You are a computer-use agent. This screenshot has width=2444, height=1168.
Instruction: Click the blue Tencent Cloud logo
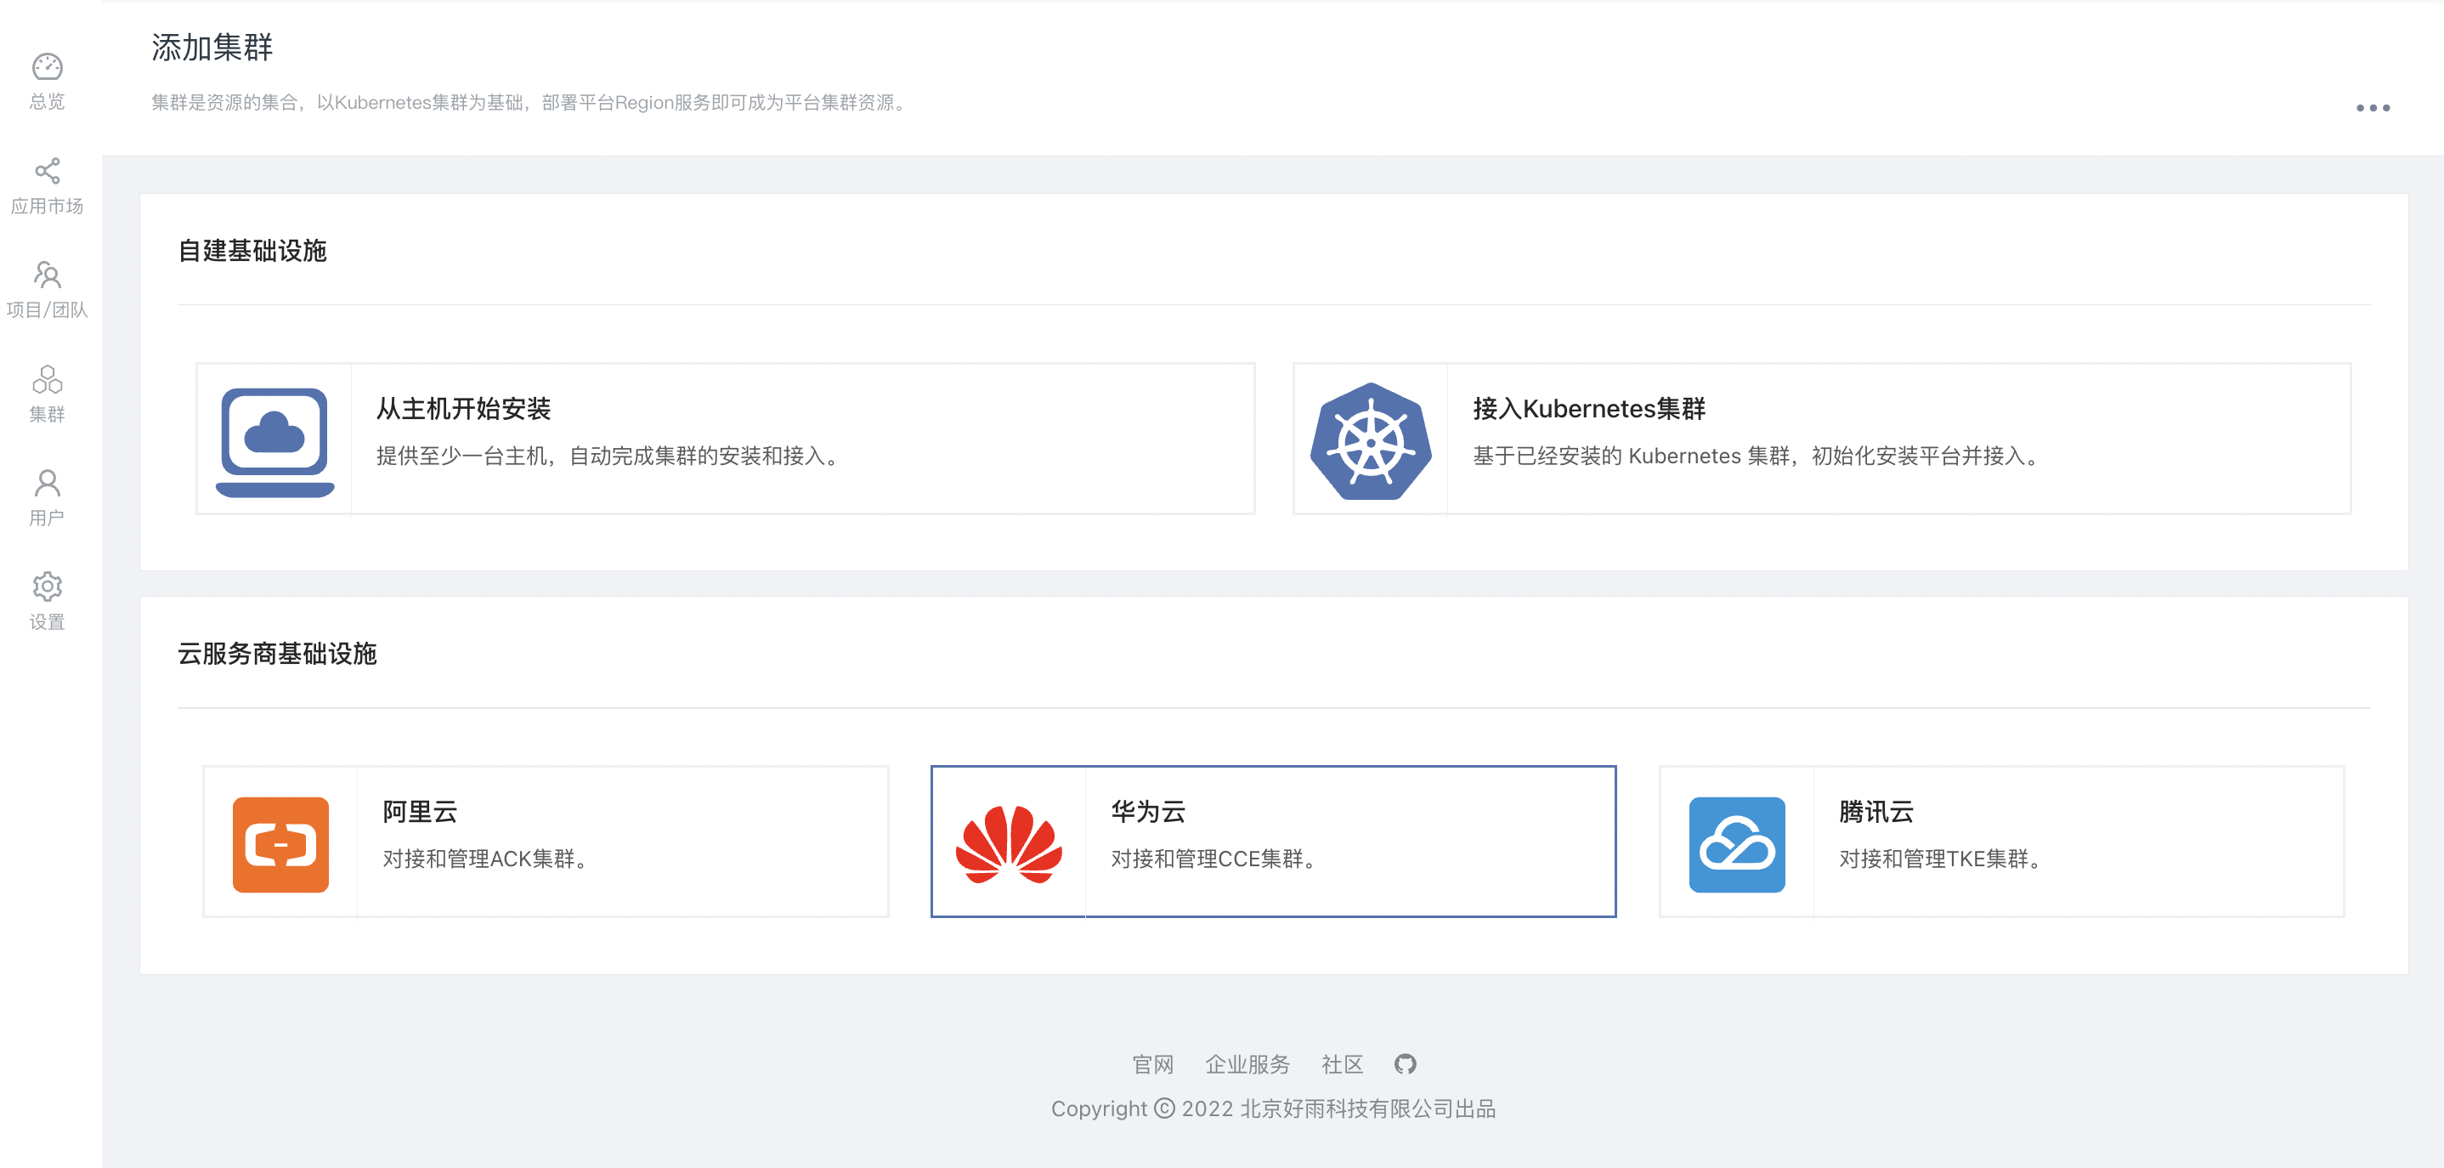pos(1736,844)
